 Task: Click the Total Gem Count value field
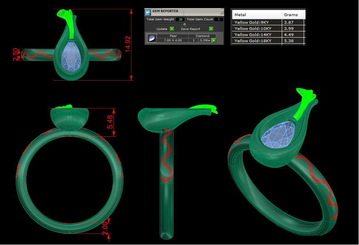pyautogui.click(x=219, y=19)
